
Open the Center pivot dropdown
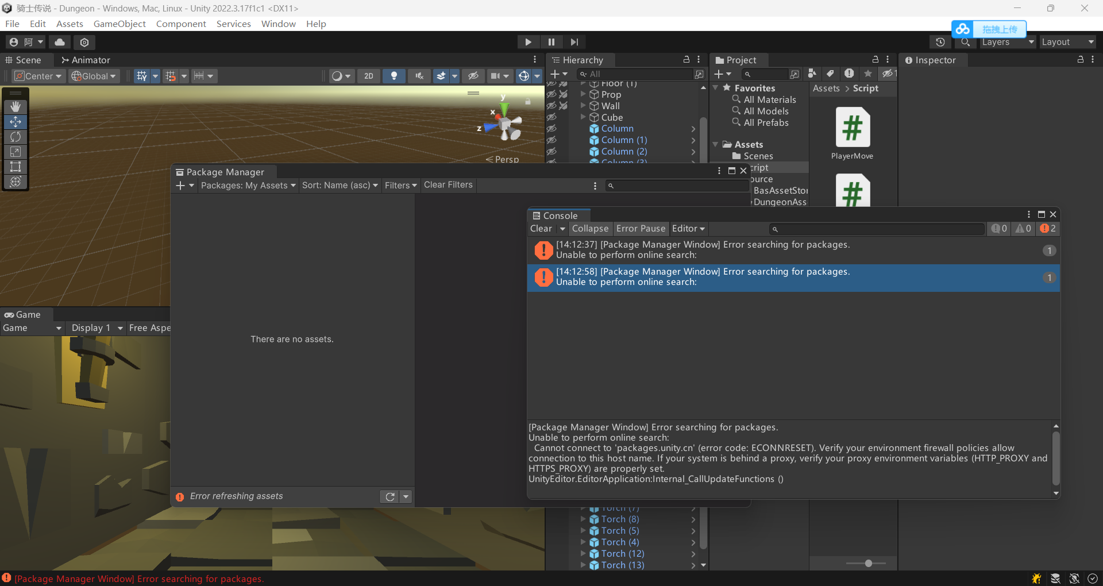point(38,76)
